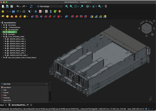Image resolution: width=156 pixels, height=111 pixels.
Task: Click the Pad tool icon
Action: [x=3, y=16]
